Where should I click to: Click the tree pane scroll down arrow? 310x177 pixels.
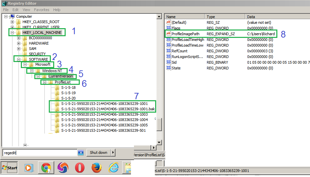[x=159, y=142]
